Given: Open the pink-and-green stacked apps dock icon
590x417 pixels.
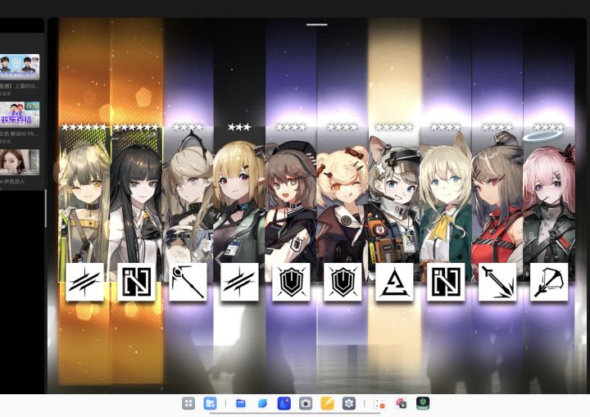Looking at the screenshot, I should pos(401,404).
